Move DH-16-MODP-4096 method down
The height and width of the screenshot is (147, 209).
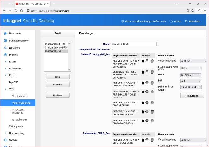147,112
